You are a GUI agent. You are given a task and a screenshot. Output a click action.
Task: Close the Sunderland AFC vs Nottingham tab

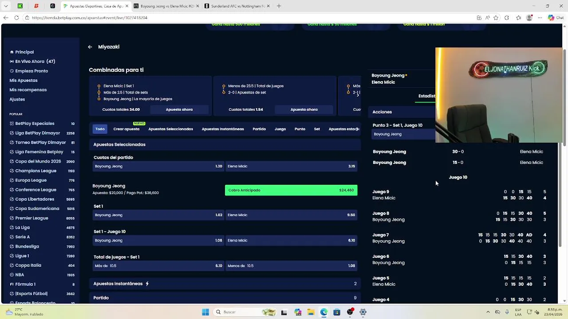[x=268, y=6]
